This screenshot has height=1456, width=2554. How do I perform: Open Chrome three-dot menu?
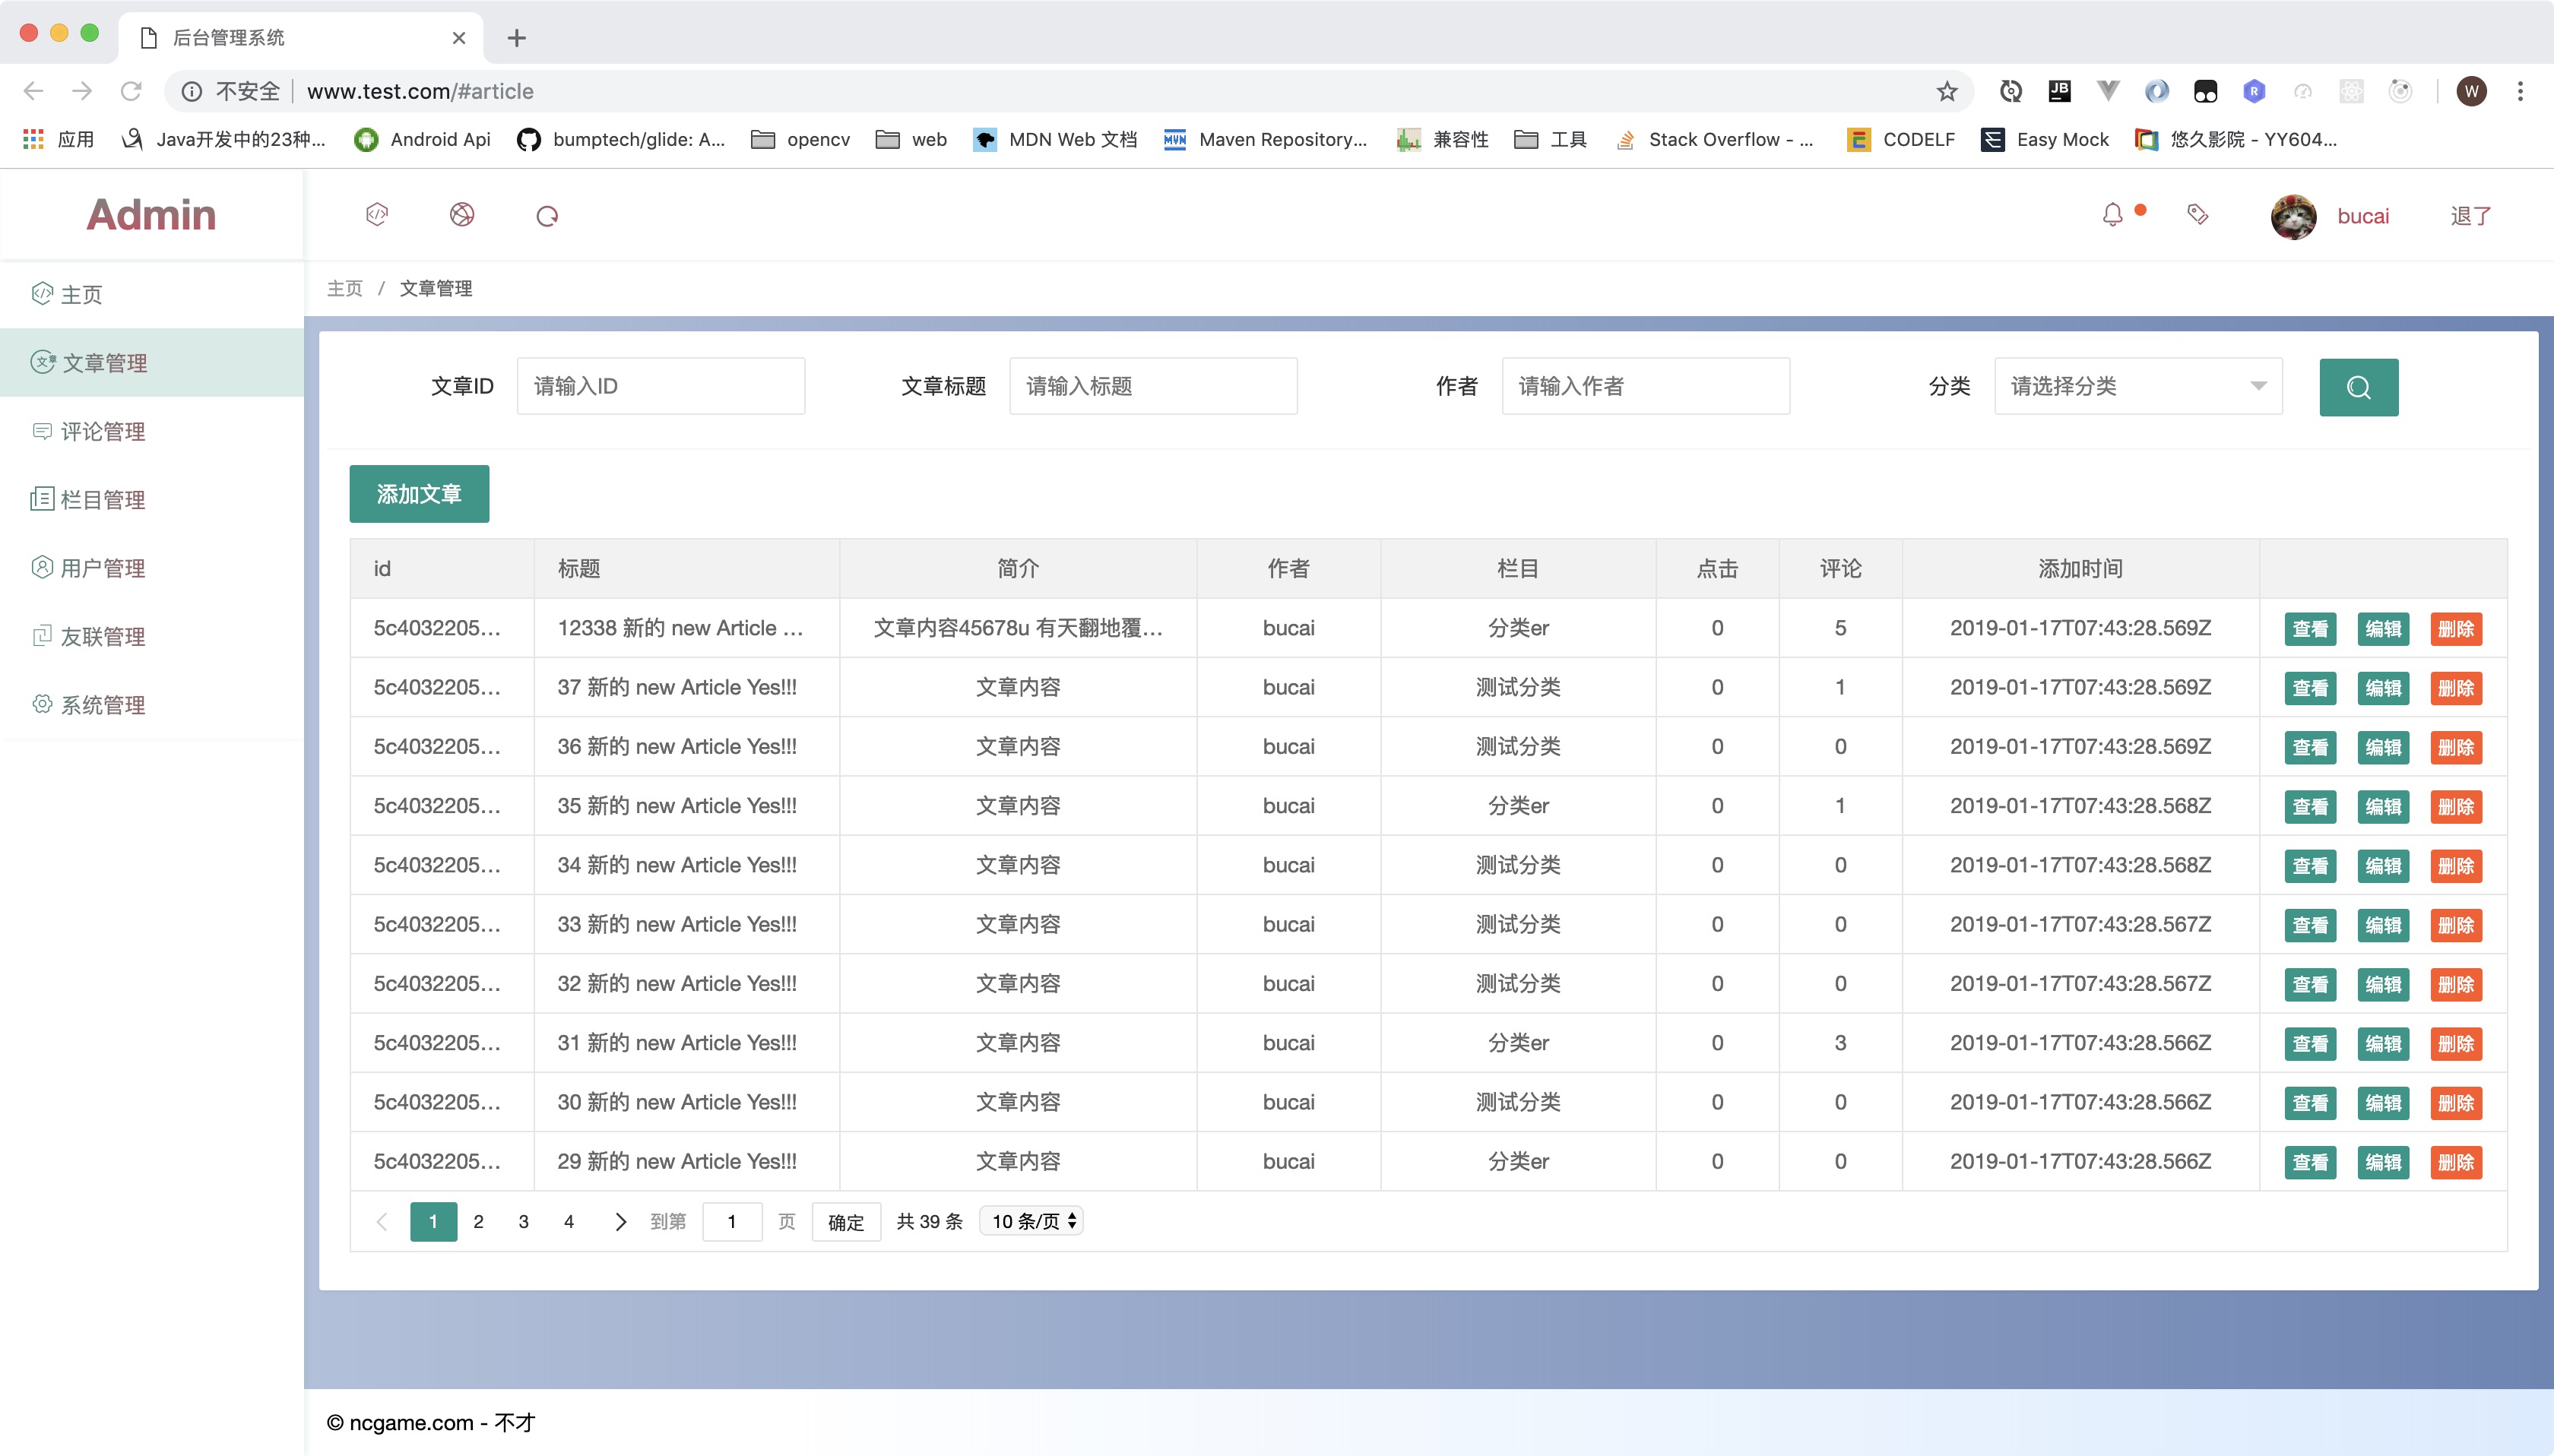pyautogui.click(x=2520, y=92)
